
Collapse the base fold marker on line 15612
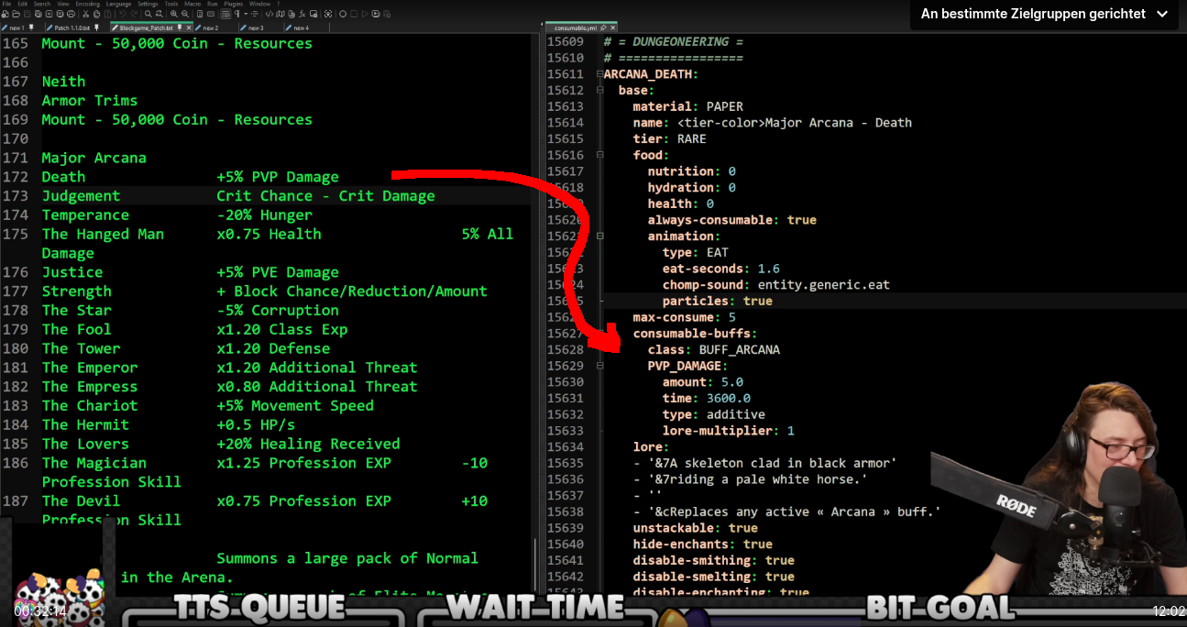599,90
